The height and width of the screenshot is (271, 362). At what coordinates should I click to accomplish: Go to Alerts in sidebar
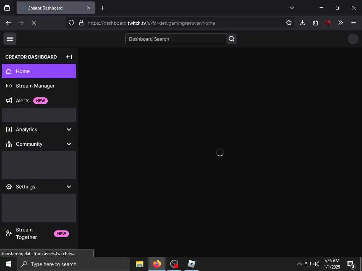[39, 101]
